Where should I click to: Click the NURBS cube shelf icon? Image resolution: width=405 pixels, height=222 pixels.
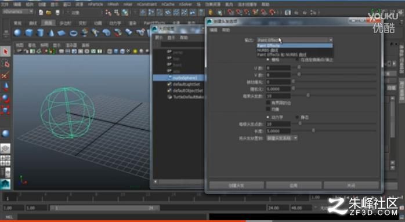(29, 33)
